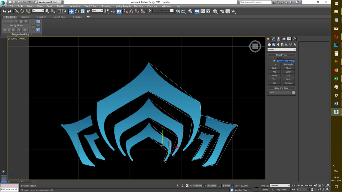Toggle Auto Key mode
Screen dimensions: 342x192
[x=265, y=186]
